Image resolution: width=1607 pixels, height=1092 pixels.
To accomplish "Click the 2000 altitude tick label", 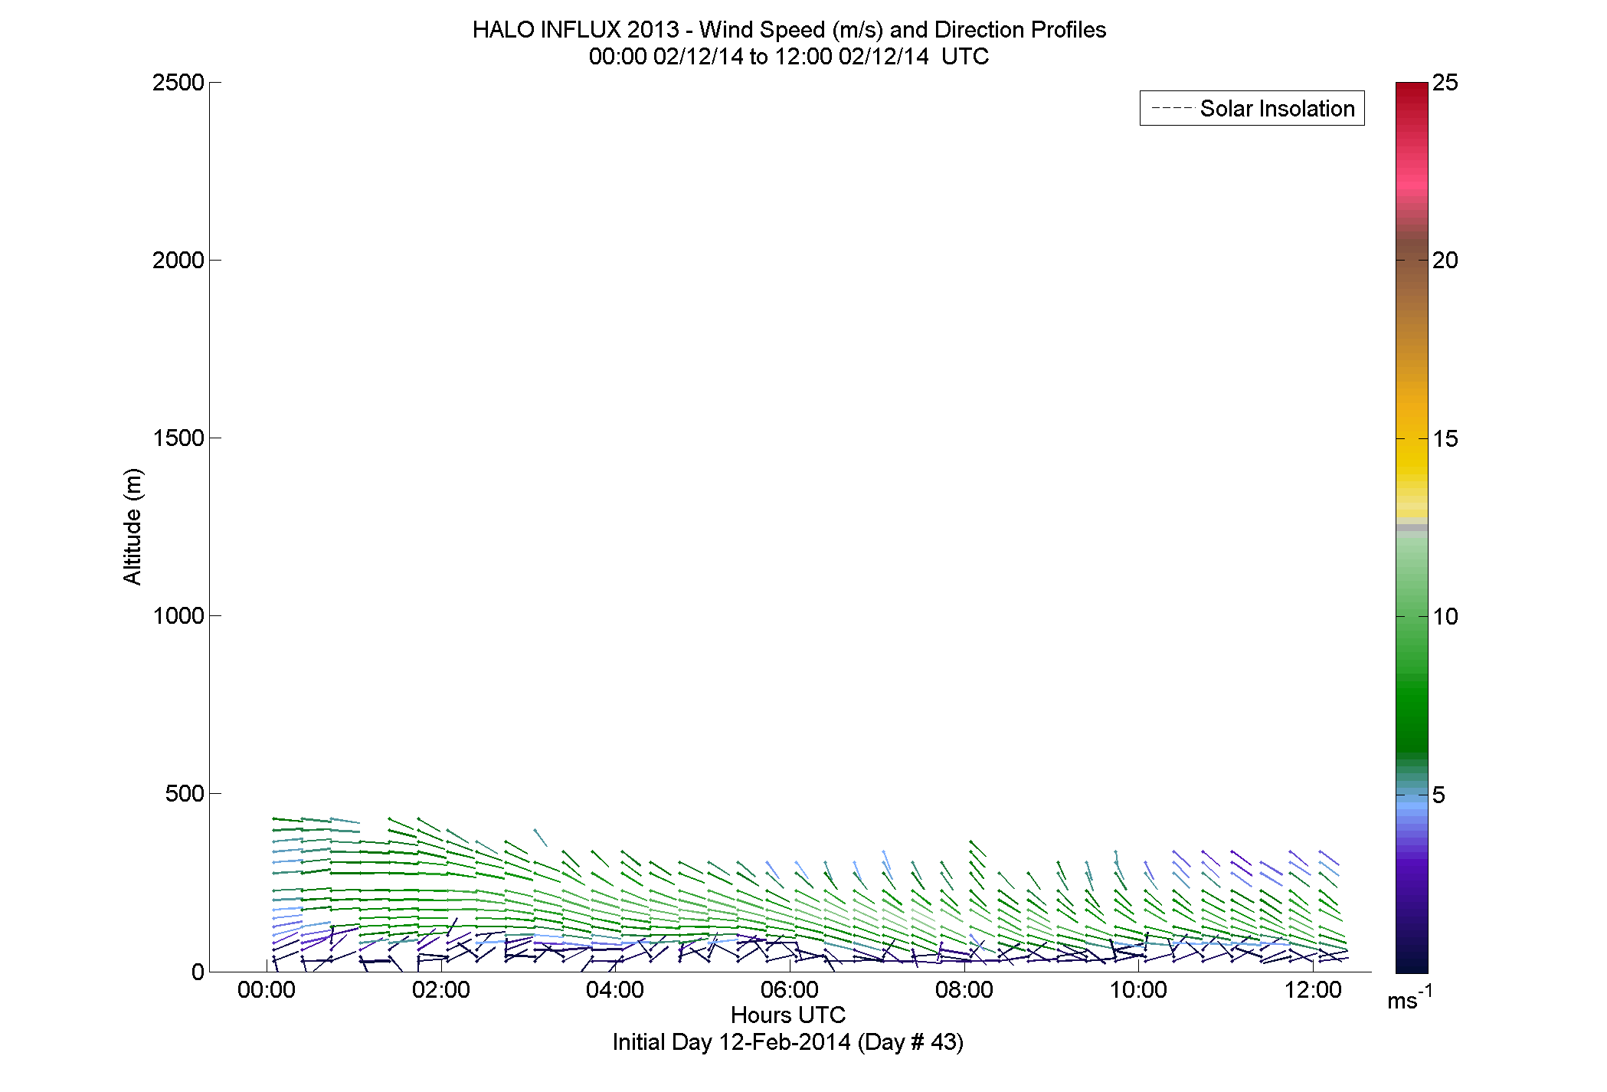I will [x=178, y=261].
